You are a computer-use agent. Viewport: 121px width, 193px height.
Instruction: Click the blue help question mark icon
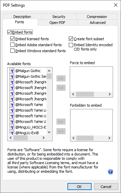(x=110, y=172)
